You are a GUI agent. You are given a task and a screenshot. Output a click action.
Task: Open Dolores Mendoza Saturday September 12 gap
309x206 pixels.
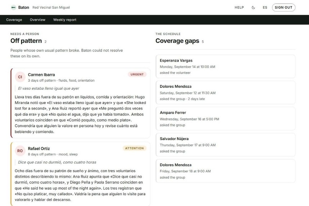click(225, 92)
